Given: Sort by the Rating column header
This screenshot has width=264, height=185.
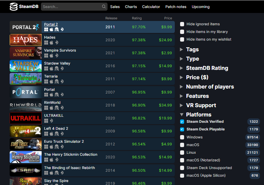Looking at the screenshot, I should pyautogui.click(x=137, y=18).
